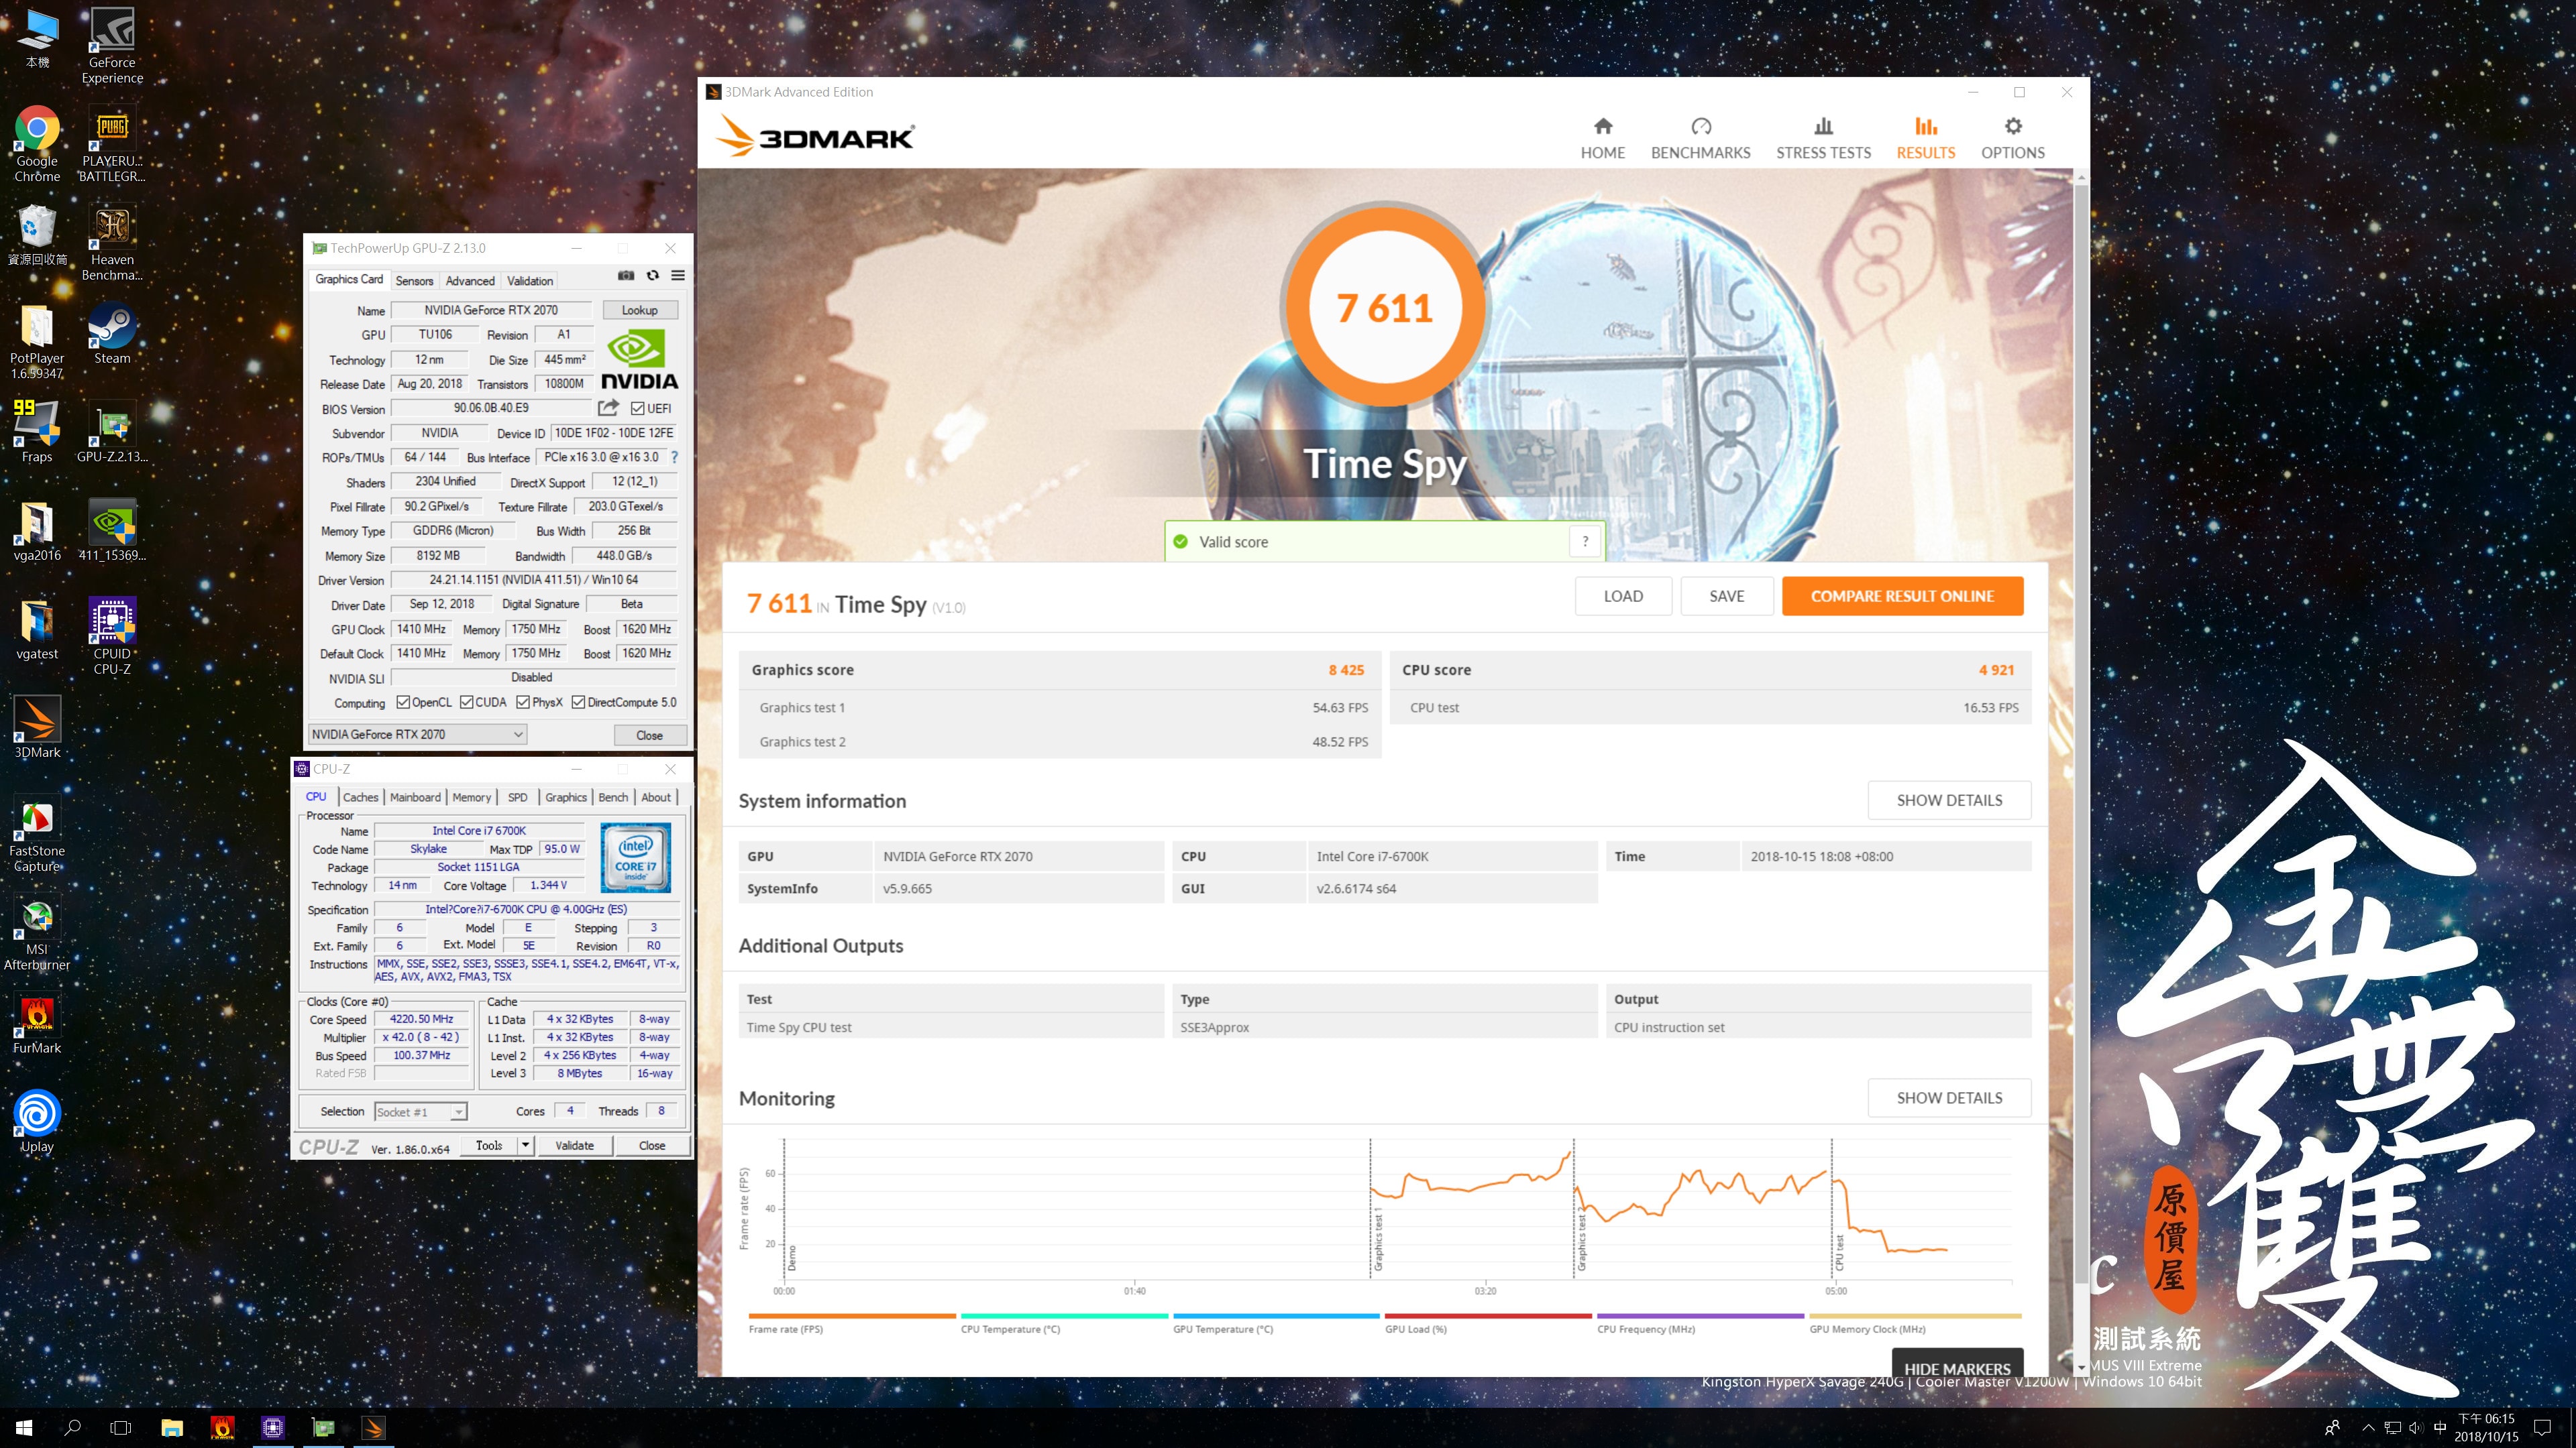Show details for System information
2576x1448 pixels.
(x=1949, y=800)
